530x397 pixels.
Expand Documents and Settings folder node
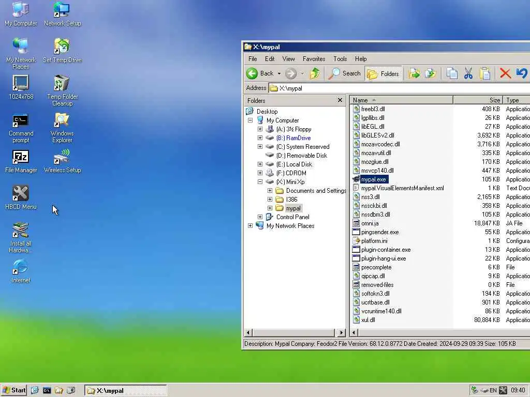270,190
